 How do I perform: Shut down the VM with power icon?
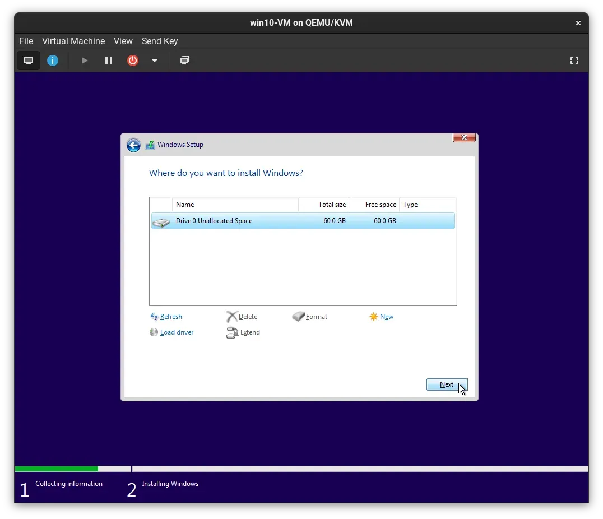(x=133, y=61)
